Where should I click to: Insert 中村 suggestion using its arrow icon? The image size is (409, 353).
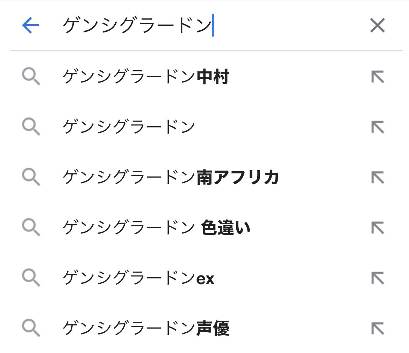[x=378, y=77]
